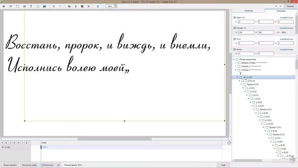
Task: Open модификаторы link for Угол
Action: (286, 39)
